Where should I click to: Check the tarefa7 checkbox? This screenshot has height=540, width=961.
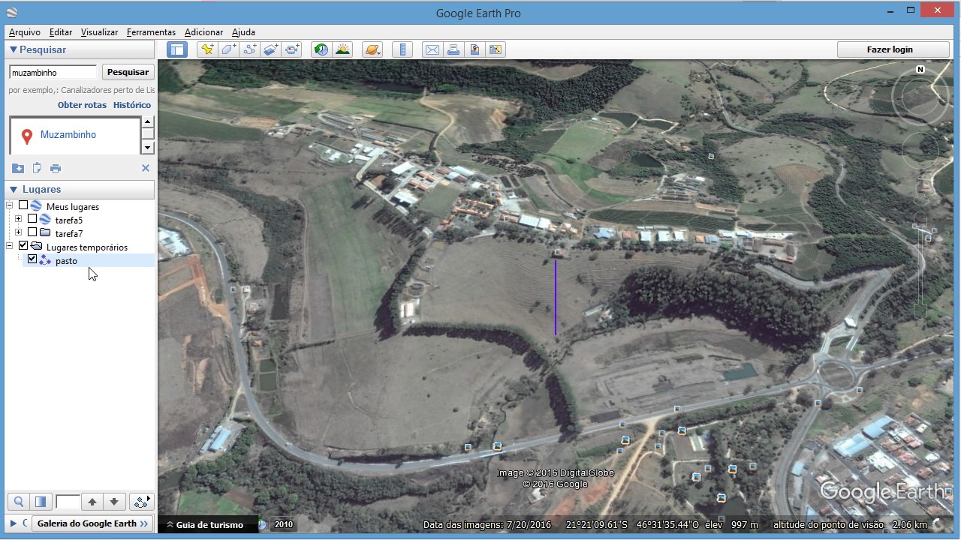(x=32, y=232)
